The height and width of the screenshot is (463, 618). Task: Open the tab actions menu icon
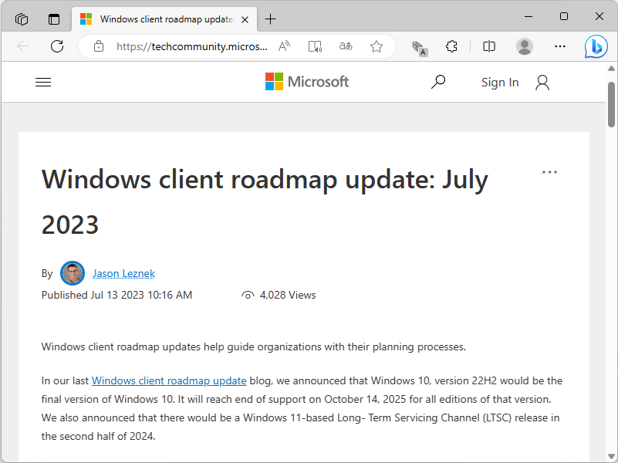[x=54, y=19]
